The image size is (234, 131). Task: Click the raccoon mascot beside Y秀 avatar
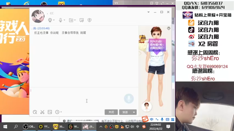(x=142, y=39)
